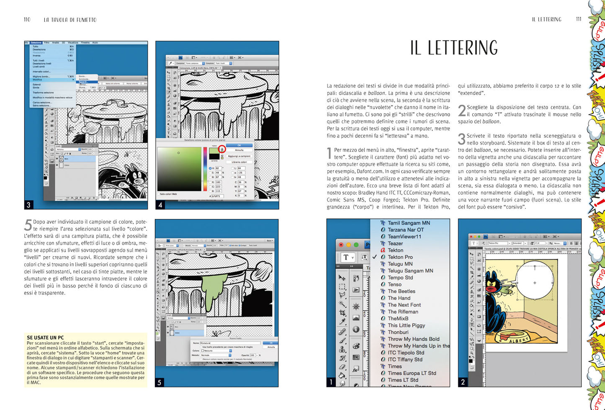Open the History panel icon in screenshot 1
Image resolution: width=605 pixels, height=410 pixels.
click(356, 278)
